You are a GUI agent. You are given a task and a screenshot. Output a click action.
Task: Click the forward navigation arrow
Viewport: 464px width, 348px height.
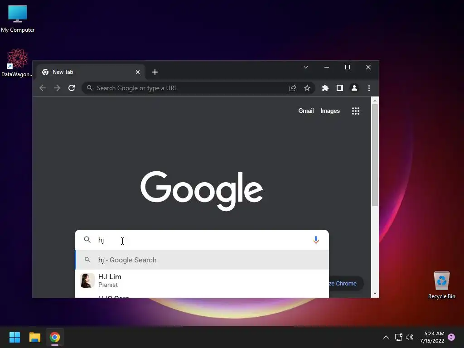tap(57, 88)
